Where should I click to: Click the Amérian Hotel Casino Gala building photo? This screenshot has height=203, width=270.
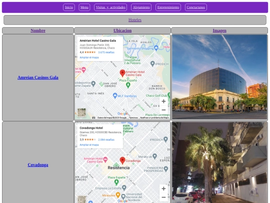coord(219,77)
